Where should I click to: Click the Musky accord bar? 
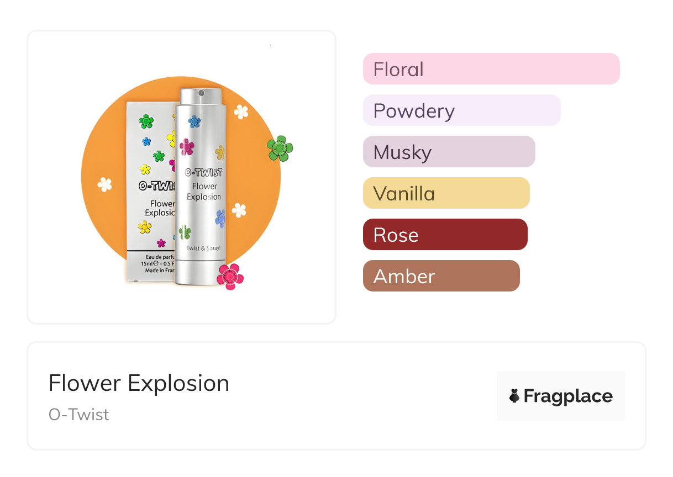click(449, 152)
